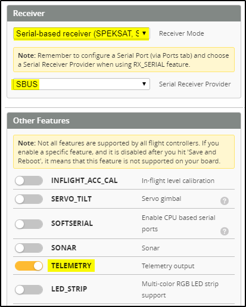The height and width of the screenshot is (307, 246).
Task: Click the arrow beside SBUS
Action: [x=144, y=84]
